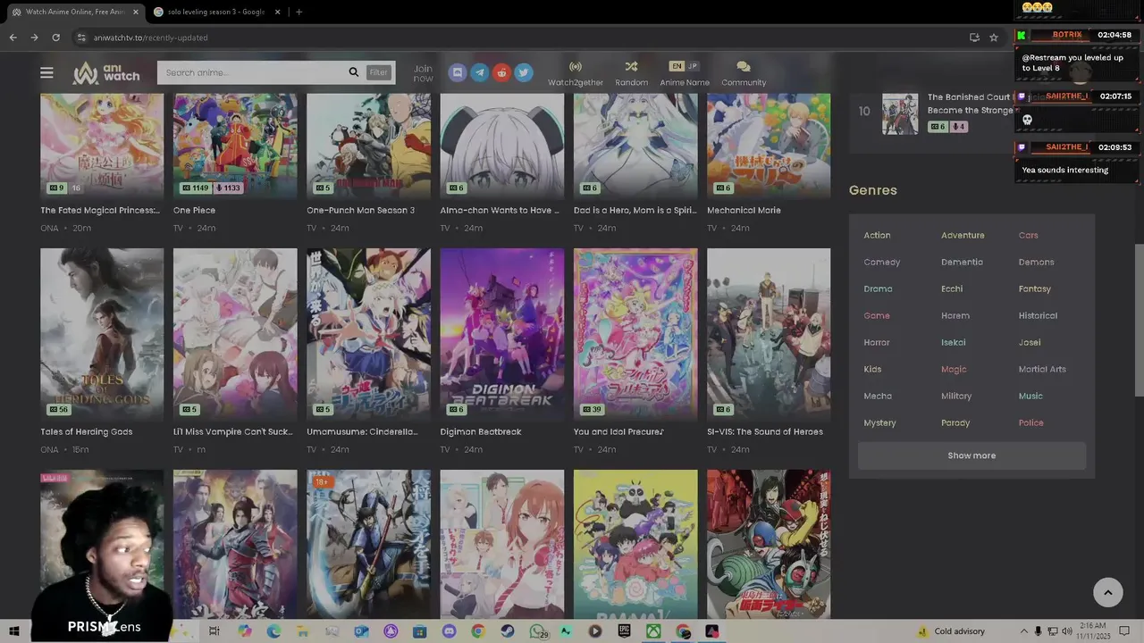Screen dimensions: 1144x643
Task: Open Digimon Beatbreak poster
Action: click(x=502, y=334)
